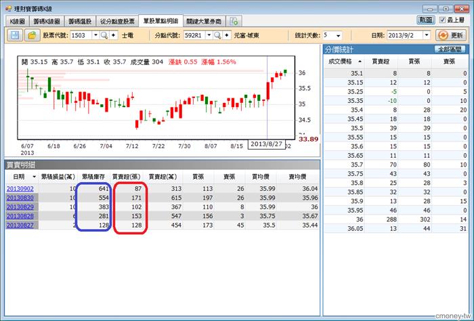The height and width of the screenshot is (321, 474).
Task: Click the new tab icon after 關鍵大單券商
Action: pos(234,22)
